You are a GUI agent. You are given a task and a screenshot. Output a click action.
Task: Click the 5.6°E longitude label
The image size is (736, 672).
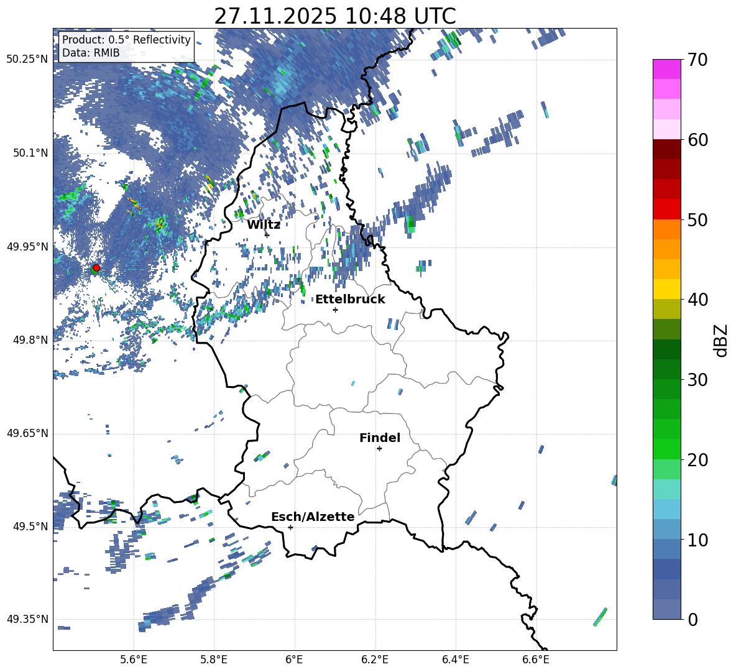(x=134, y=660)
